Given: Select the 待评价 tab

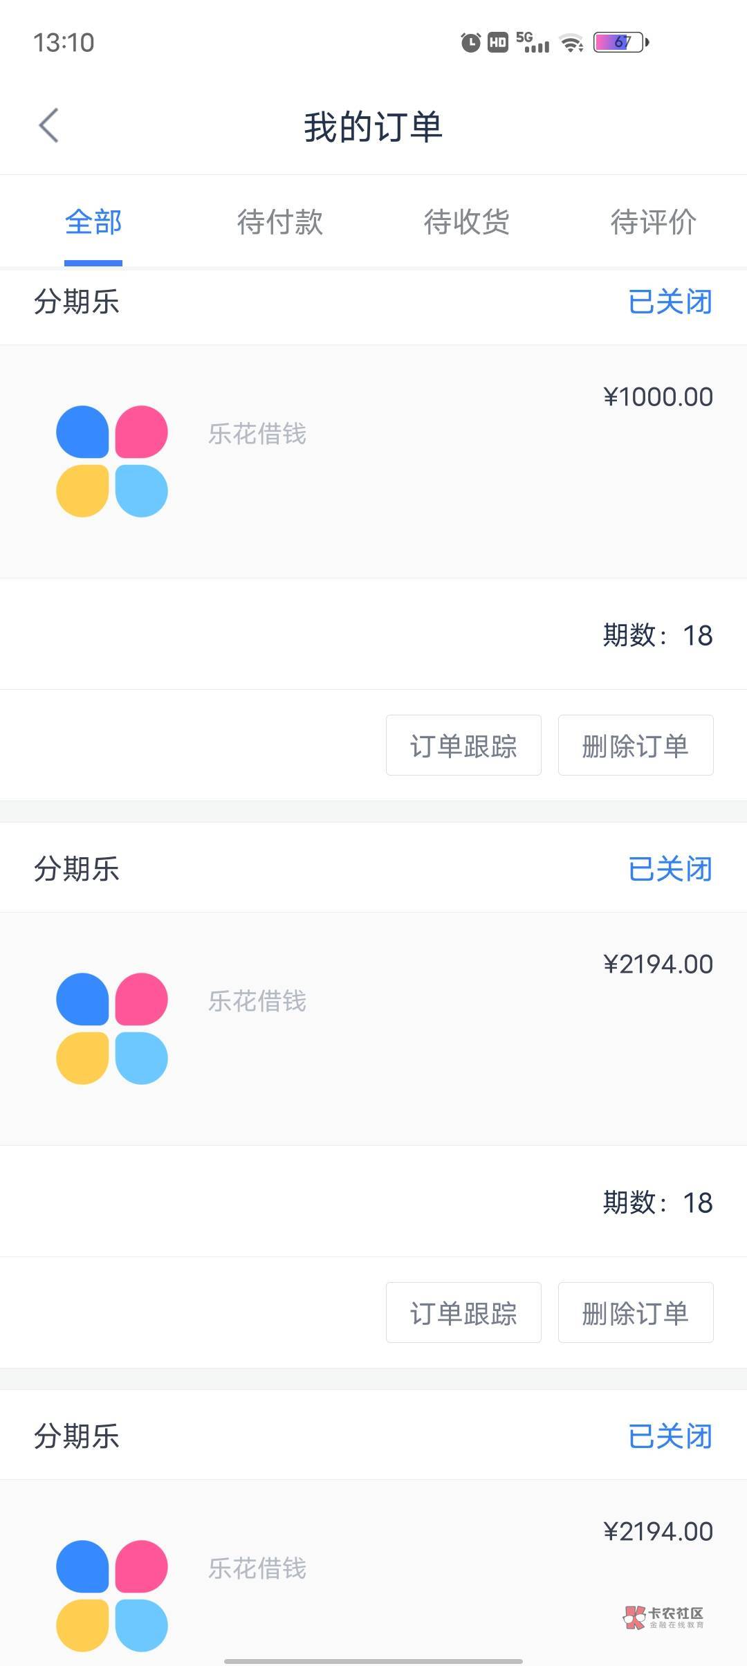Looking at the screenshot, I should [653, 222].
